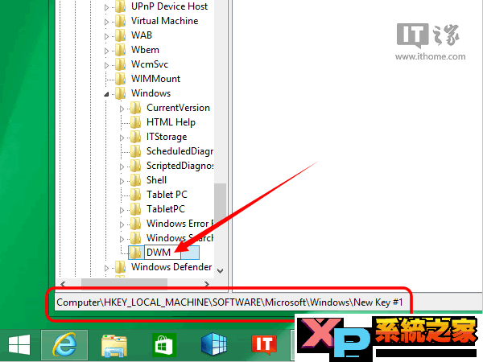Click the Windows Start button

20,344
